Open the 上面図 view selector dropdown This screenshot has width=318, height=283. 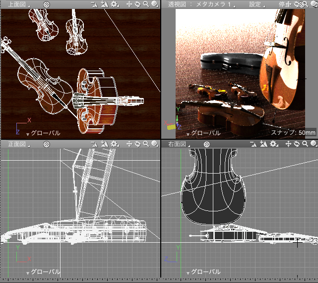pos(18,4)
